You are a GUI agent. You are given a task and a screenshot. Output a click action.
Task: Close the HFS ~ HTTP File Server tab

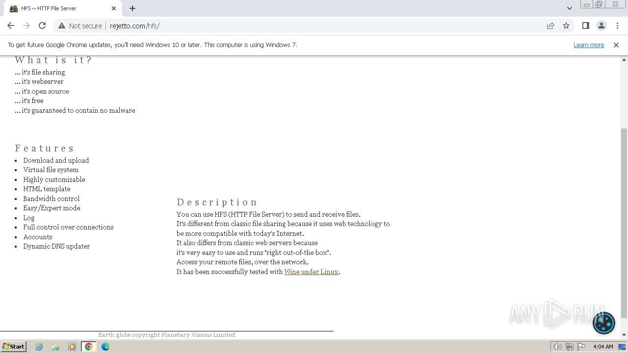coord(114,8)
